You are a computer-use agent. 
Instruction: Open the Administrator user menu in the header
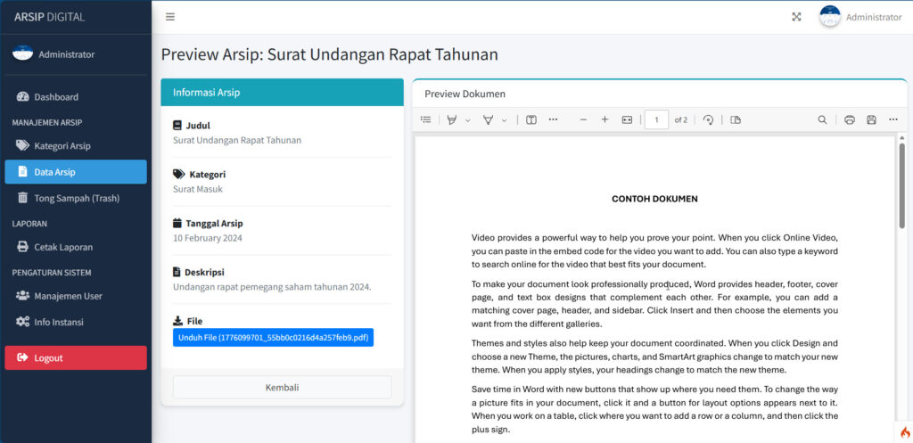[860, 17]
